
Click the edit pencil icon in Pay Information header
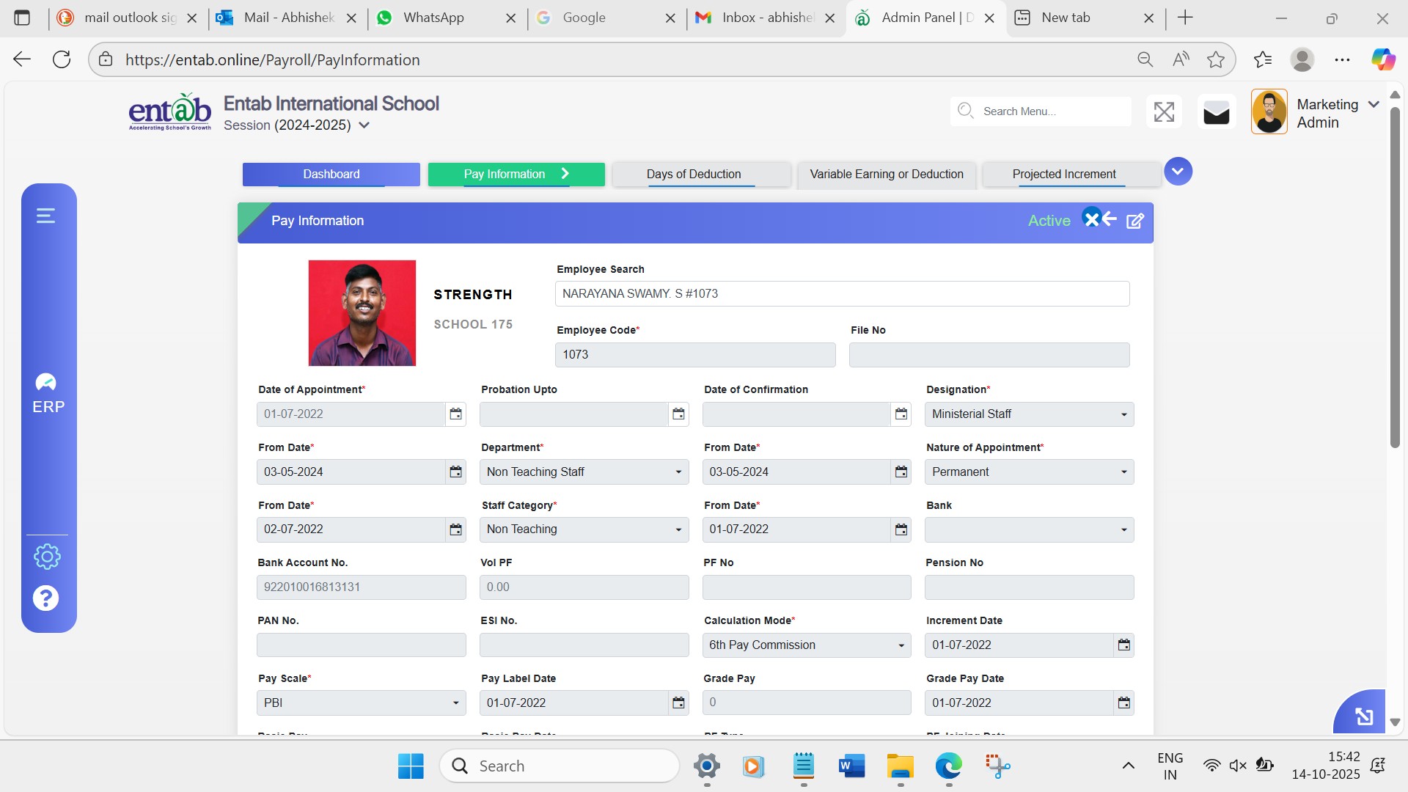(x=1134, y=221)
